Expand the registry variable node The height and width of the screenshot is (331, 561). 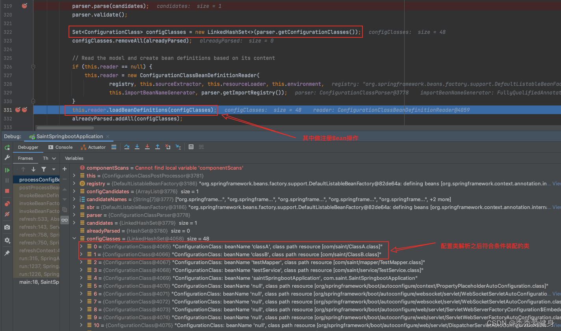point(74,183)
